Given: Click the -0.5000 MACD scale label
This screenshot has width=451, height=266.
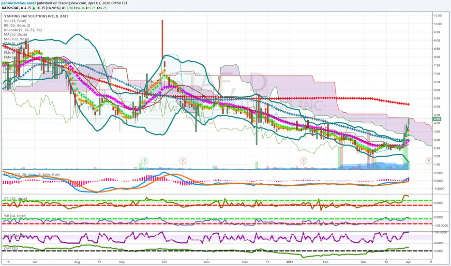Looking at the screenshot, I should tap(438, 189).
